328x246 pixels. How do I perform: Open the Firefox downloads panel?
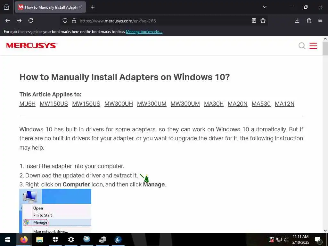(297, 20)
